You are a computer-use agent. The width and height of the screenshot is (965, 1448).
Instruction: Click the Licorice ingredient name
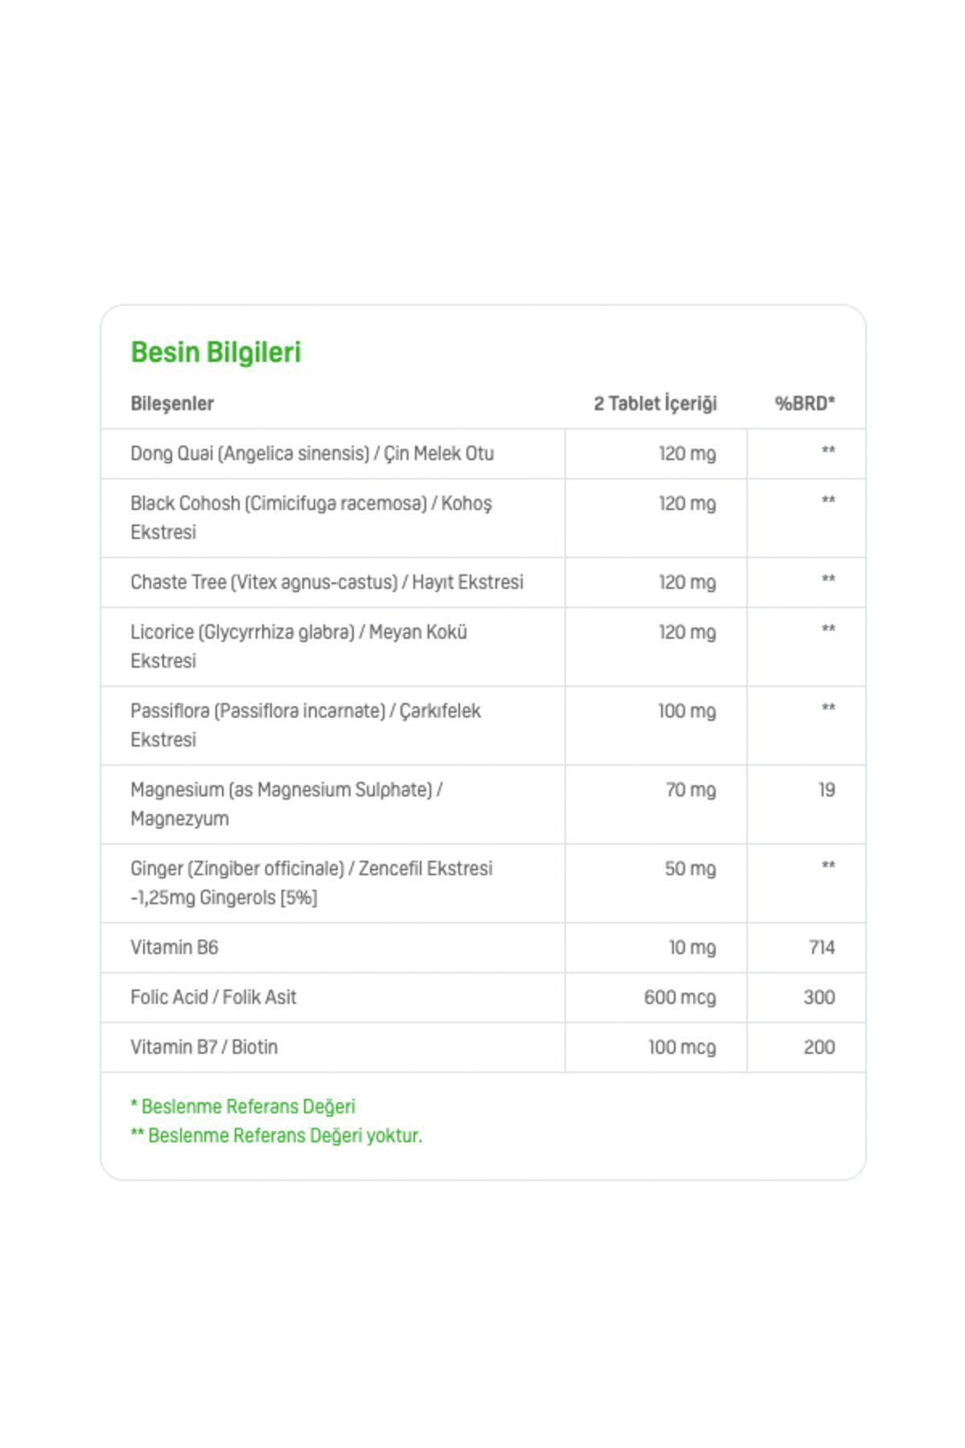tap(298, 646)
